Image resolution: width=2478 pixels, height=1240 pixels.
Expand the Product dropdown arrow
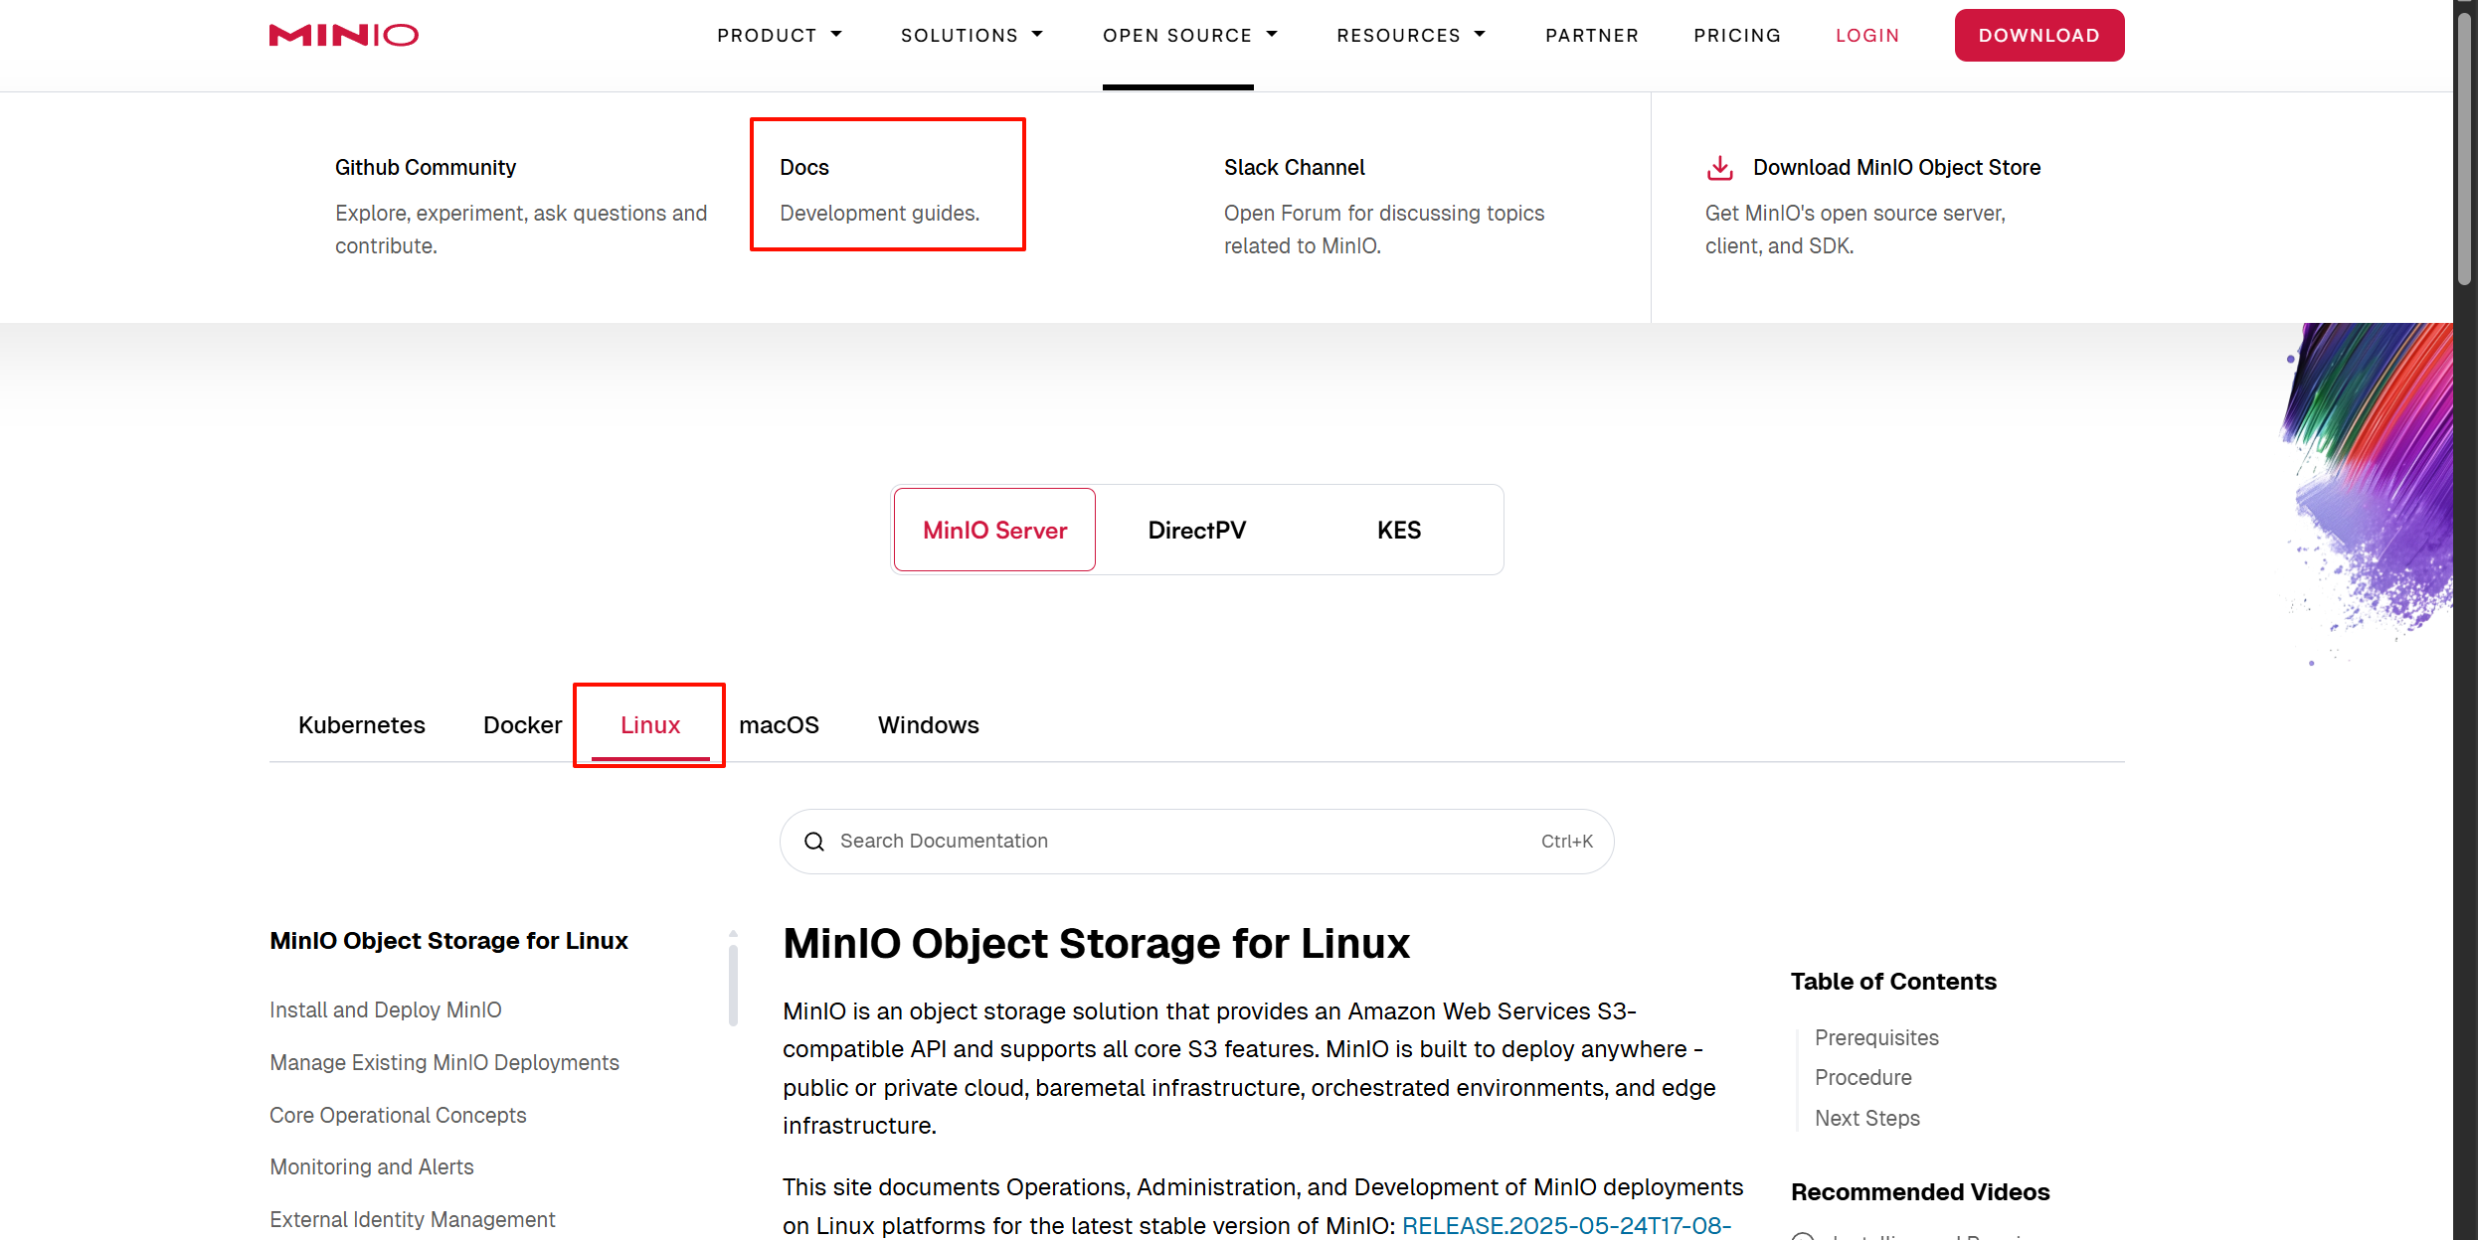pyautogui.click(x=836, y=35)
